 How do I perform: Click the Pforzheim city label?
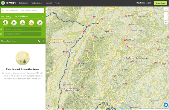(108, 32)
